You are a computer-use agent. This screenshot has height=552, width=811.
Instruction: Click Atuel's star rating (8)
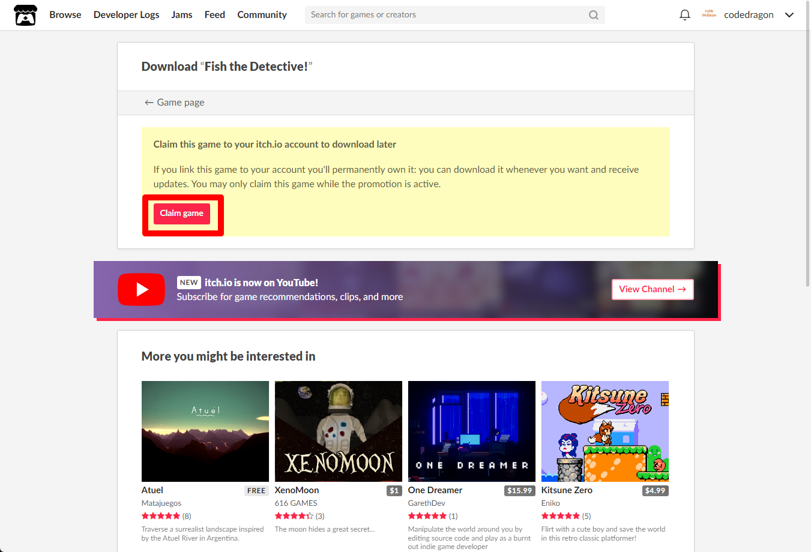coord(166,516)
